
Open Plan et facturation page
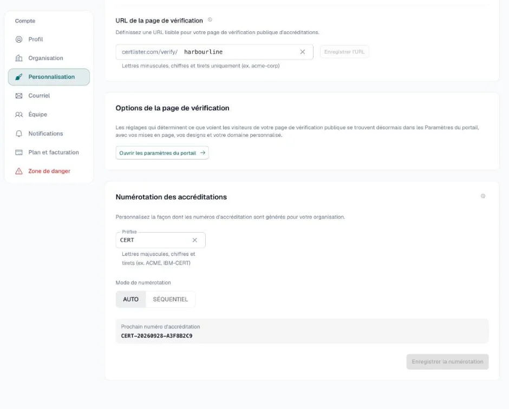49,153
